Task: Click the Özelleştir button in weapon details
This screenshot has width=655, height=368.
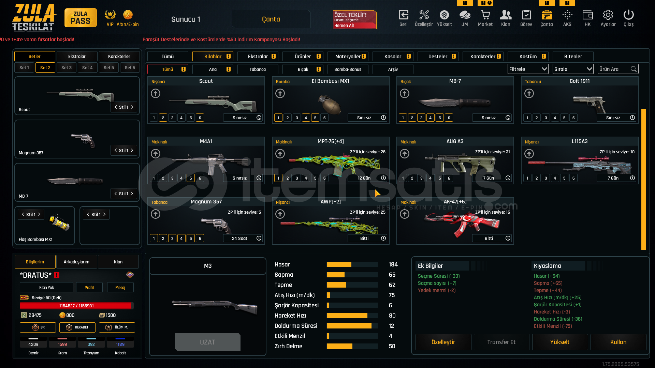Action: click(443, 342)
